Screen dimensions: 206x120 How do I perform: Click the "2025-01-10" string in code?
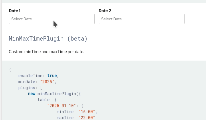(62, 106)
